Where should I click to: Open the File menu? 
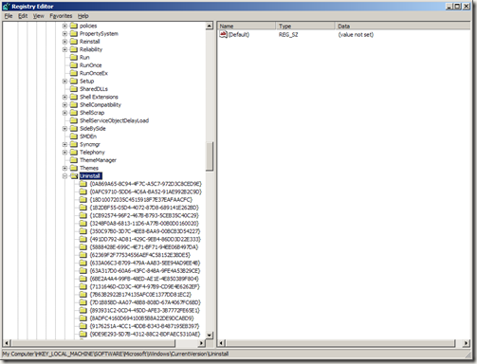point(9,16)
